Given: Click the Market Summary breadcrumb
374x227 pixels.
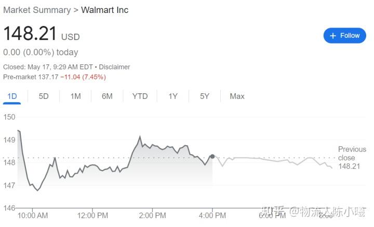Looking at the screenshot, I should tap(37, 10).
